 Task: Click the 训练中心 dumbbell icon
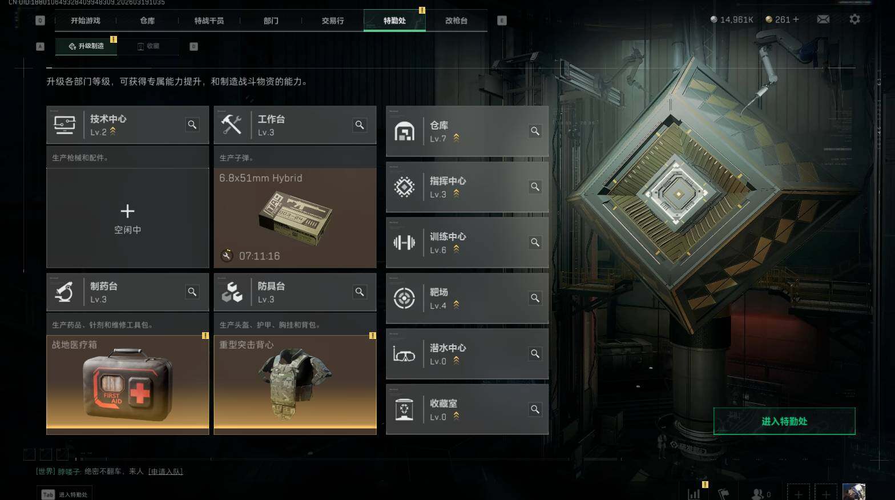click(x=404, y=243)
